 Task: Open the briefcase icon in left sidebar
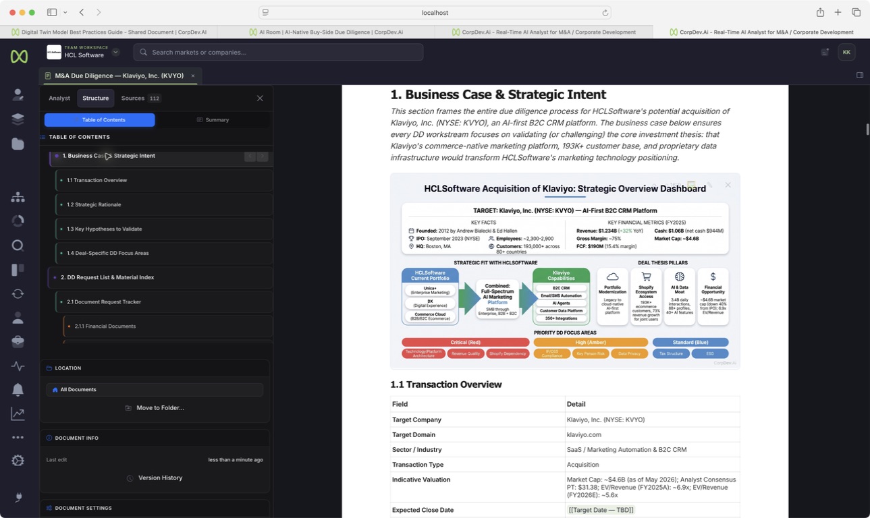(x=18, y=342)
